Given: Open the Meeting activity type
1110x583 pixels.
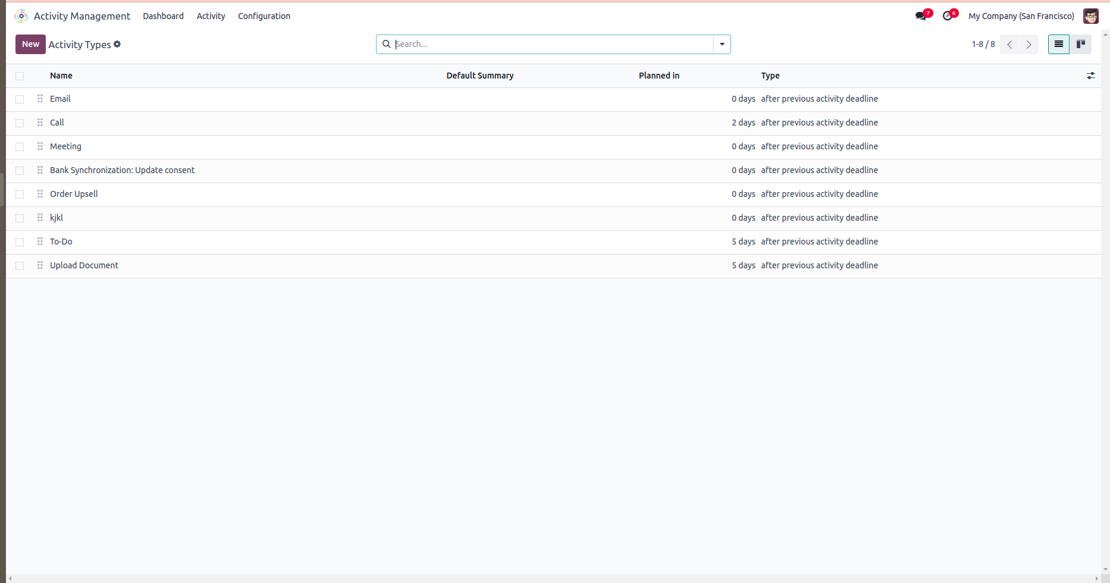Looking at the screenshot, I should point(65,146).
